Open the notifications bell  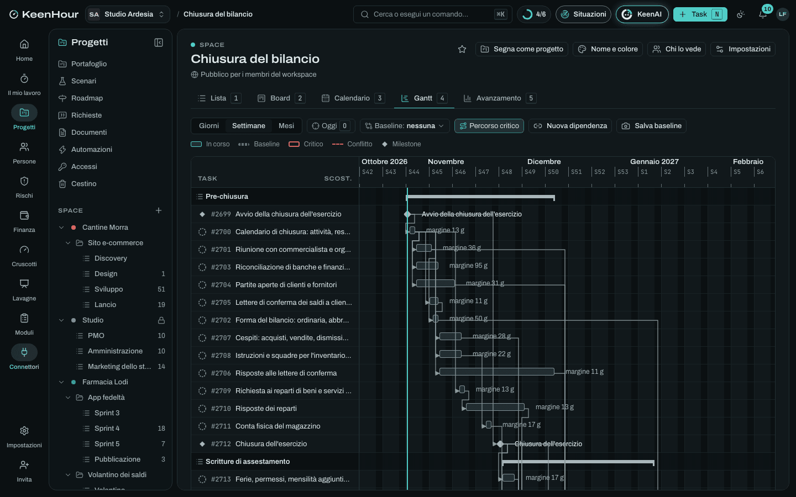click(x=763, y=14)
